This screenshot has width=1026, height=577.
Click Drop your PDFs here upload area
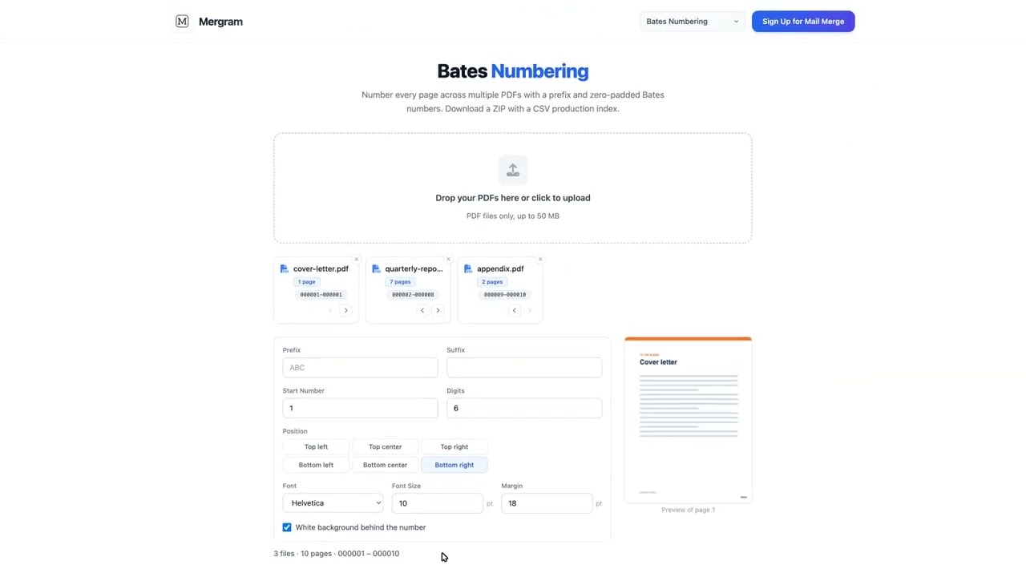point(513,188)
